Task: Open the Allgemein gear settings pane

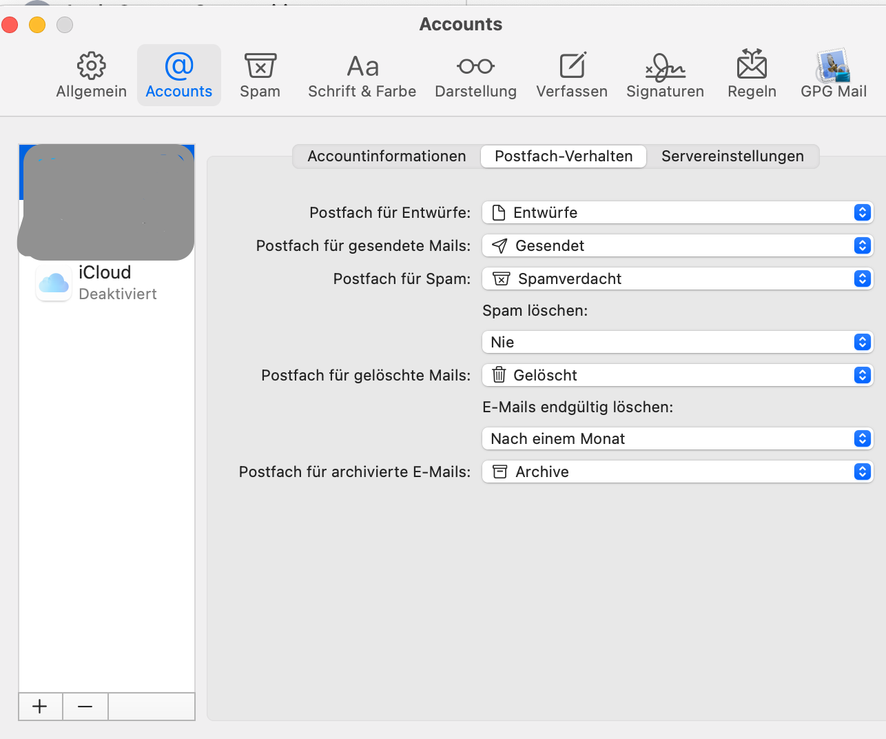Action: (x=91, y=75)
